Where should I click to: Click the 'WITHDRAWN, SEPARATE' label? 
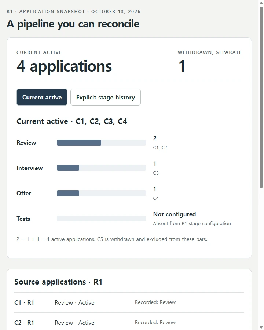coord(210,52)
